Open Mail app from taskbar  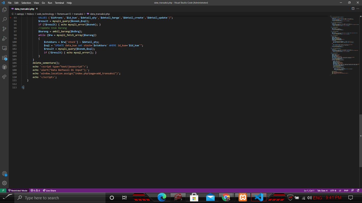[x=210, y=197]
